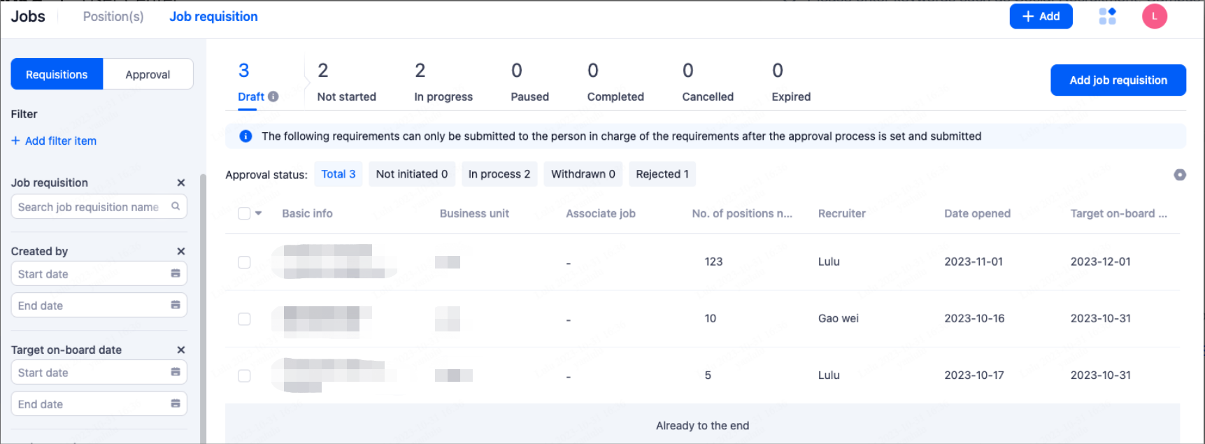
Task: Toggle the select-all header checkbox
Action: click(244, 213)
